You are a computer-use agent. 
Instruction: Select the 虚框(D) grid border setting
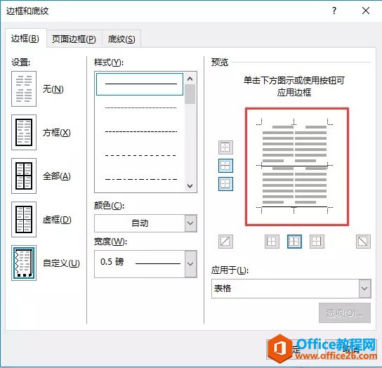[24, 219]
